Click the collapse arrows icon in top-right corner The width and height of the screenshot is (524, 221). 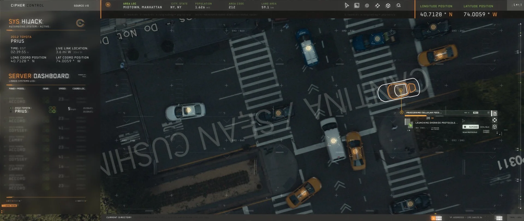pyautogui.click(x=517, y=5)
